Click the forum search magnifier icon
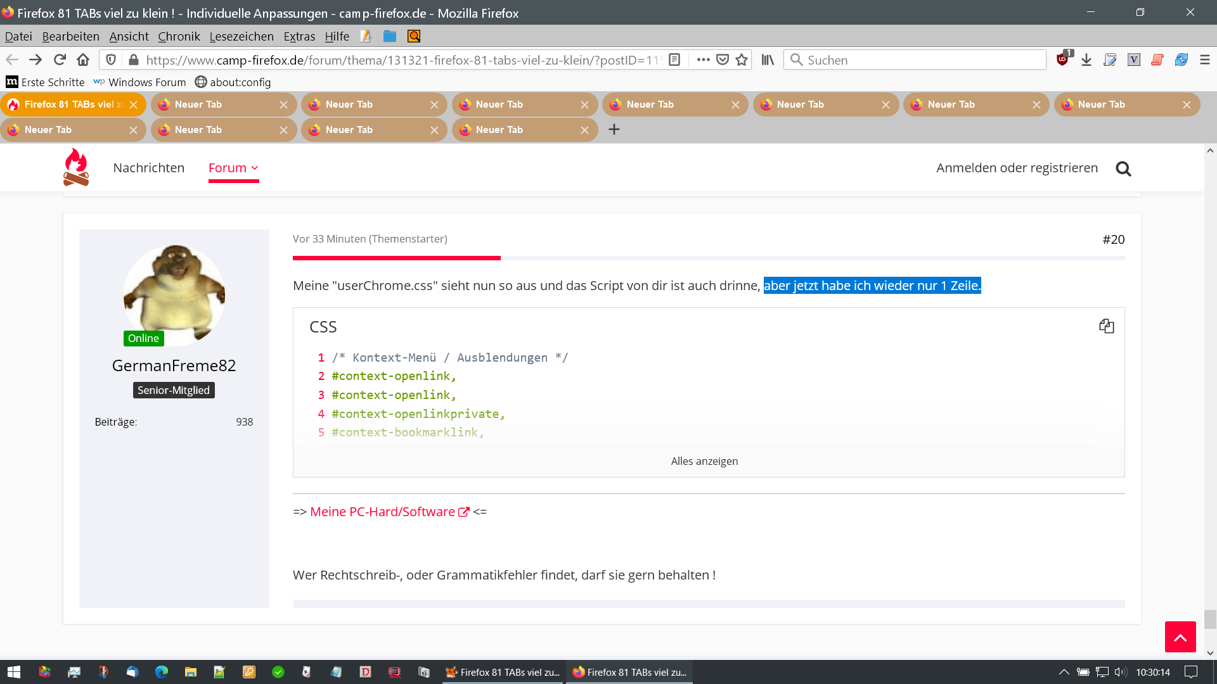The height and width of the screenshot is (684, 1217). pyautogui.click(x=1123, y=168)
